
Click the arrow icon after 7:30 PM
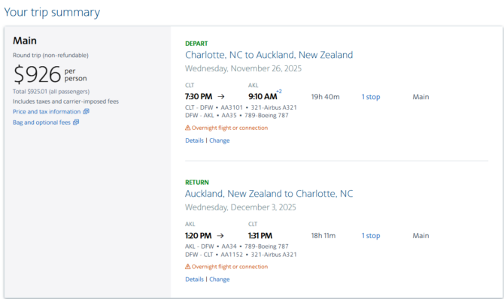(221, 97)
